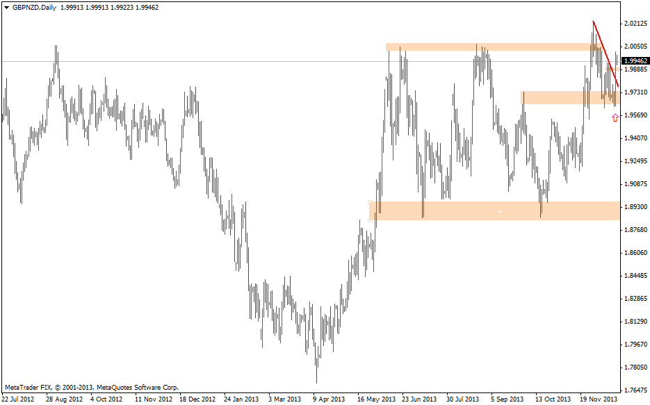Open the dropdown triangle beside GBPNZD,Daily
Viewport: 650px width, 405px height.
pos(6,7)
